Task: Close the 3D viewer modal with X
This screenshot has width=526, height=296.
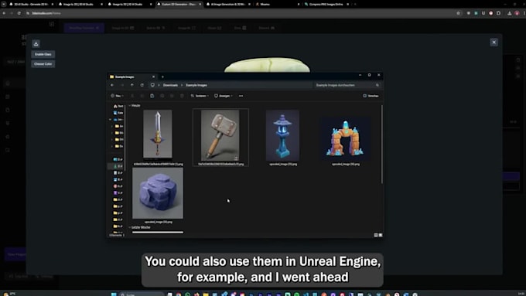Action: 494,43
